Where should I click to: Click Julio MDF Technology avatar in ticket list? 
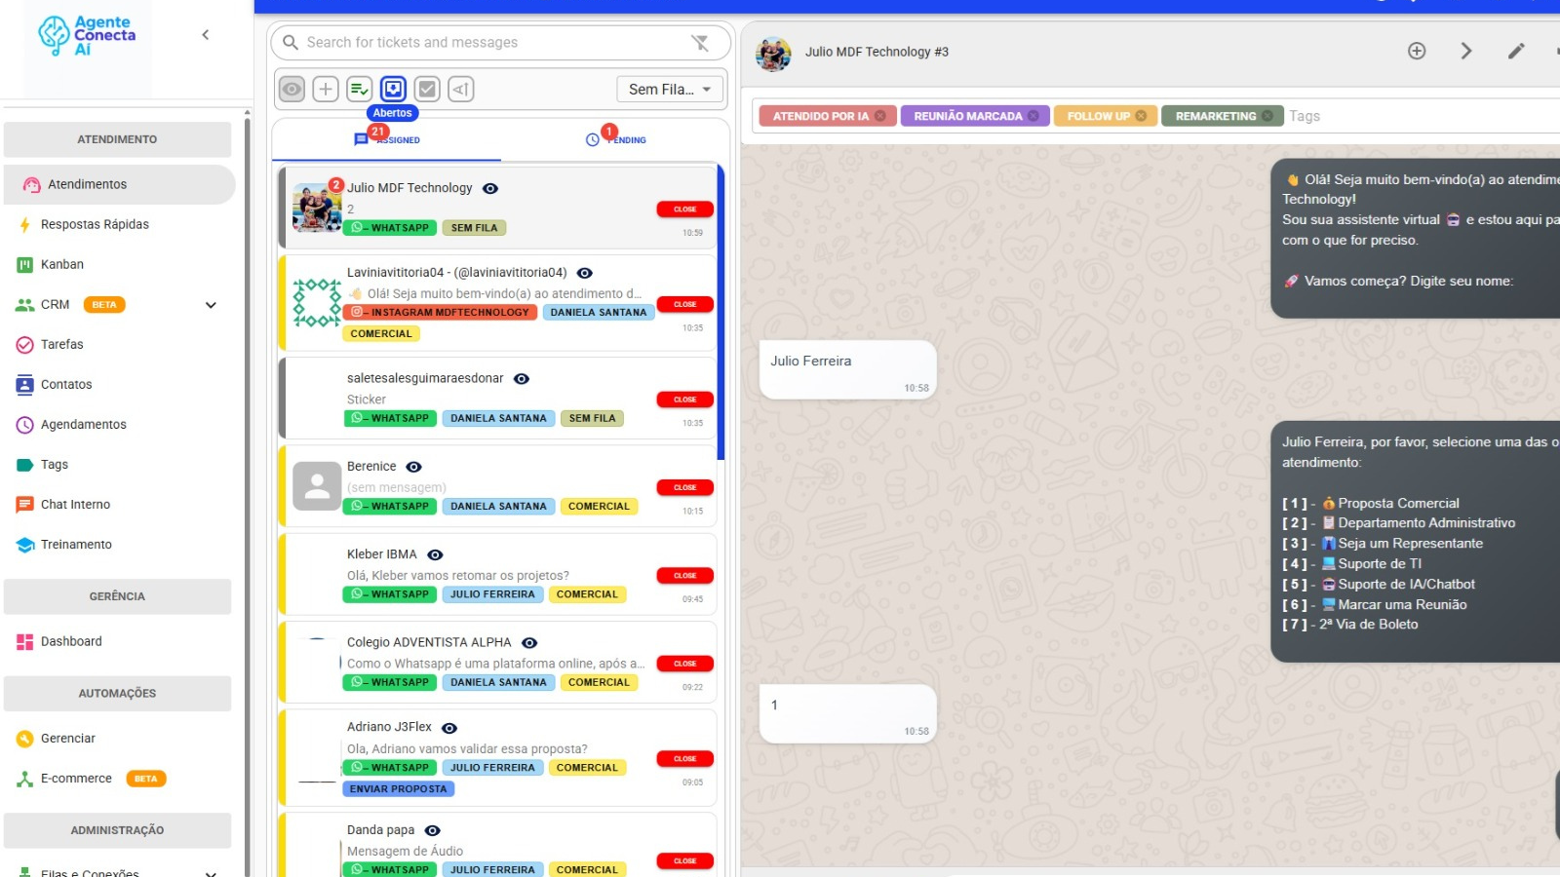click(317, 207)
